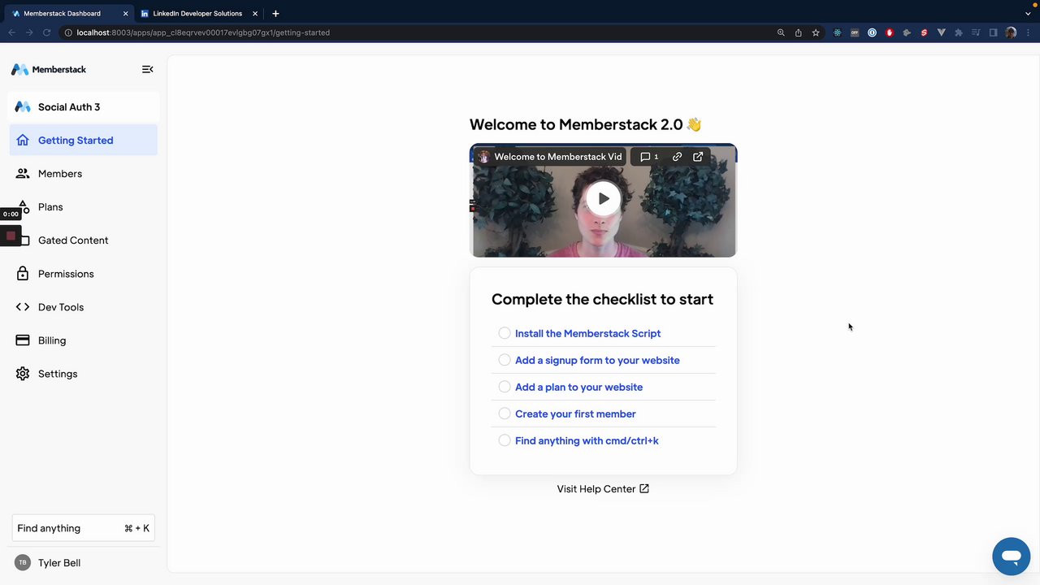The width and height of the screenshot is (1040, 585).
Task: Open the chat support bubble
Action: click(1011, 557)
